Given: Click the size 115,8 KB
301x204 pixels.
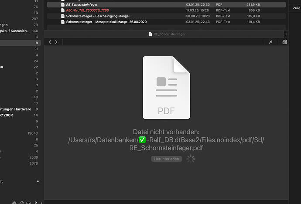Looking at the screenshot, I should (x=253, y=16).
